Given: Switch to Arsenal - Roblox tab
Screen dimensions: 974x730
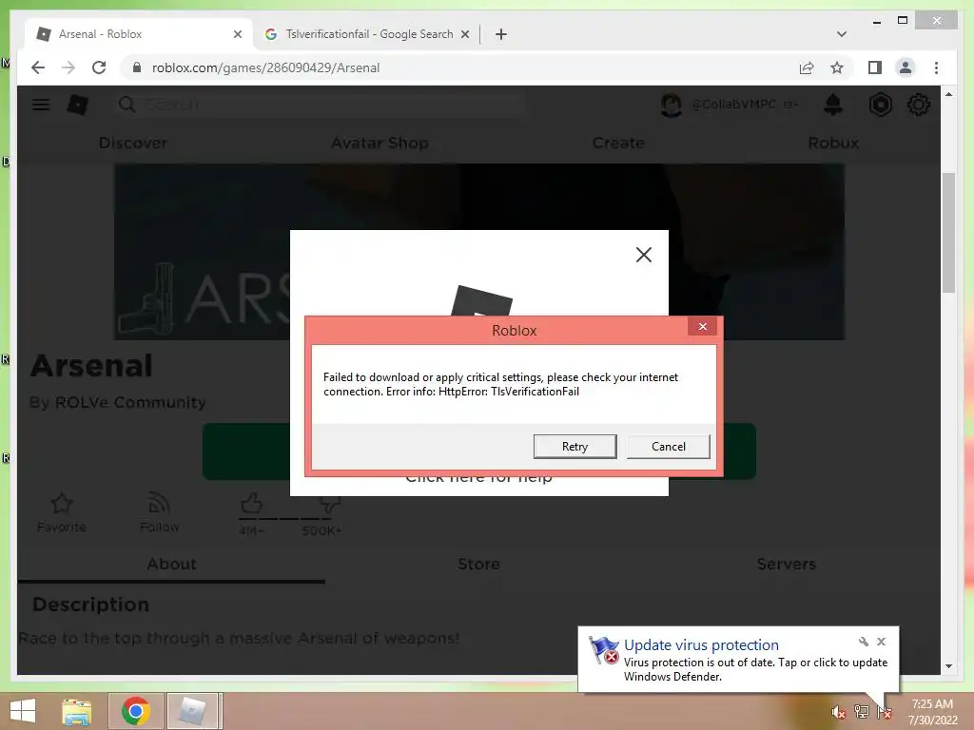Looking at the screenshot, I should [137, 34].
